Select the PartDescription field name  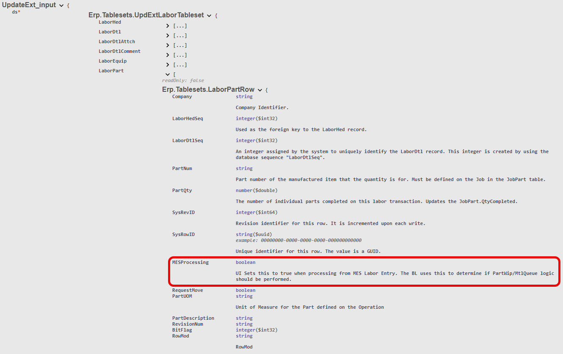[x=193, y=318]
